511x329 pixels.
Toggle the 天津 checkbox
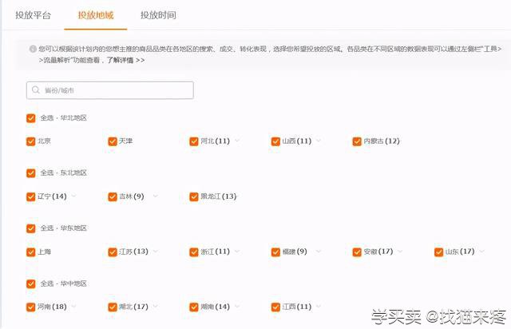[x=113, y=141]
